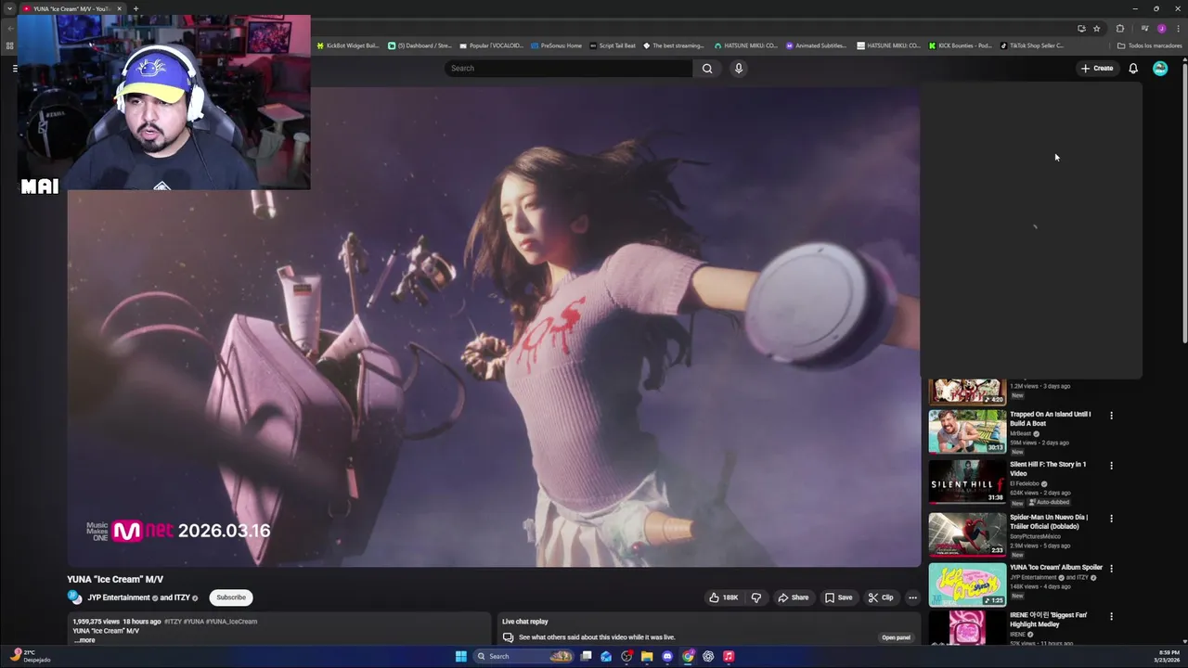The height and width of the screenshot is (668, 1188).
Task: Open the KICK Bounties bookmark
Action: coord(961,45)
